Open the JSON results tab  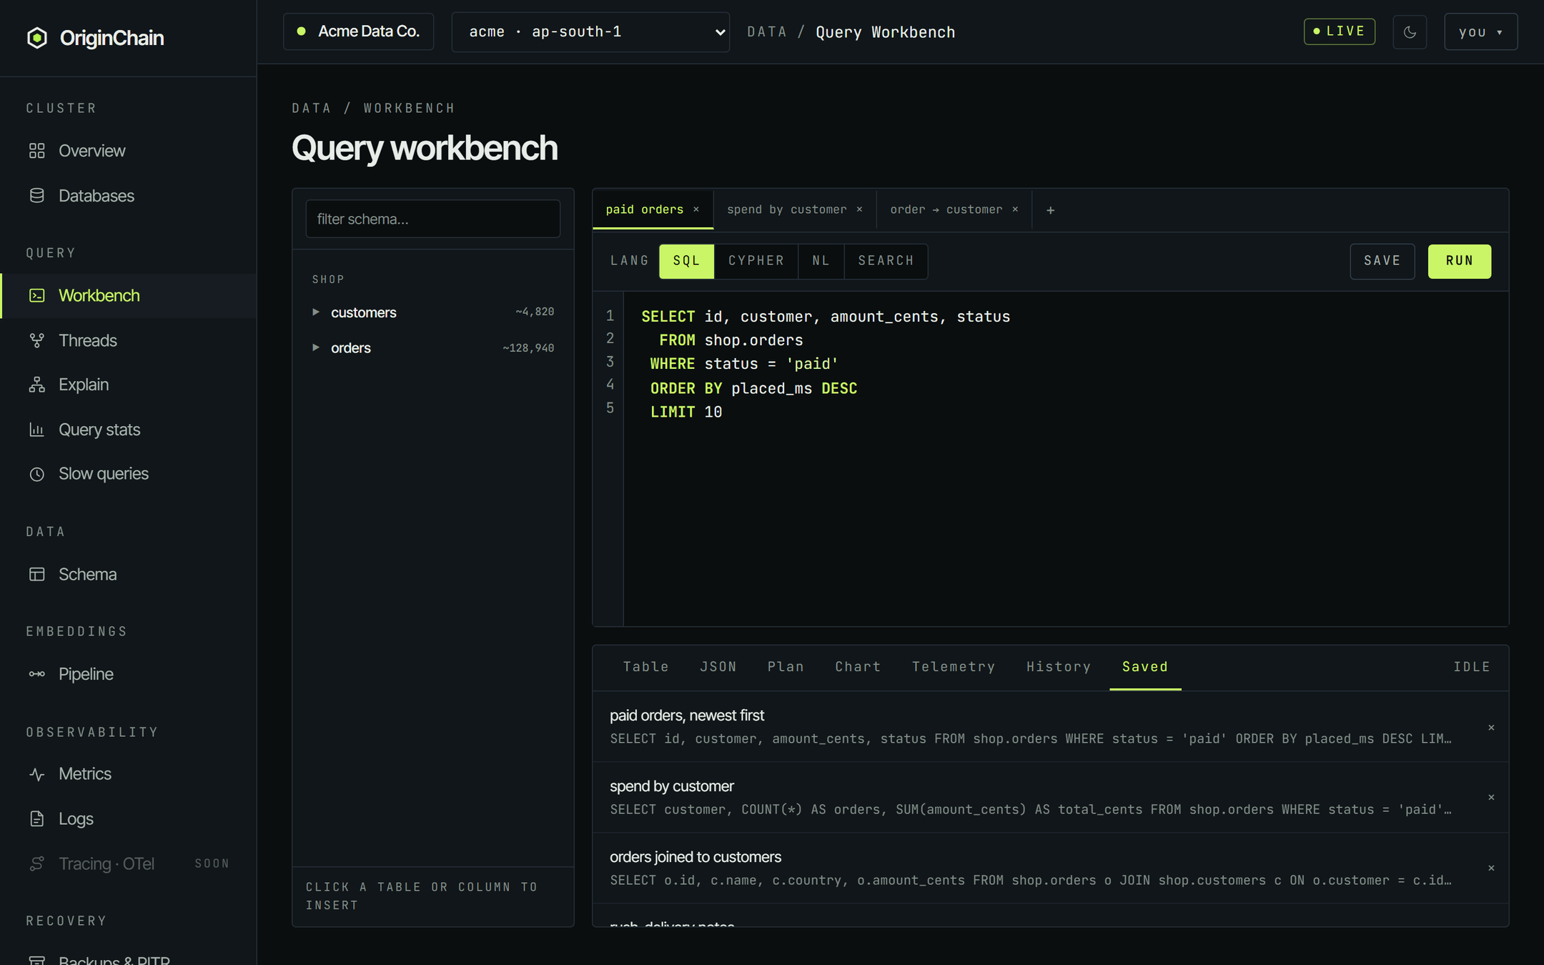(x=718, y=667)
